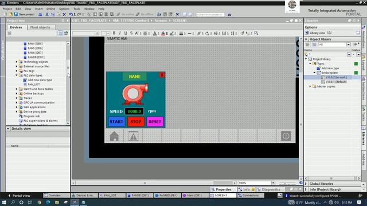
Task: Click the Home icon on HMI screen
Action: [114, 136]
